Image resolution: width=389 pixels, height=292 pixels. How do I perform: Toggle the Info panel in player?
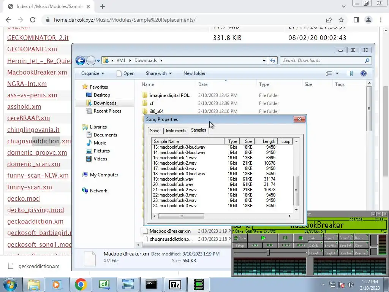pyautogui.click(x=315, y=238)
